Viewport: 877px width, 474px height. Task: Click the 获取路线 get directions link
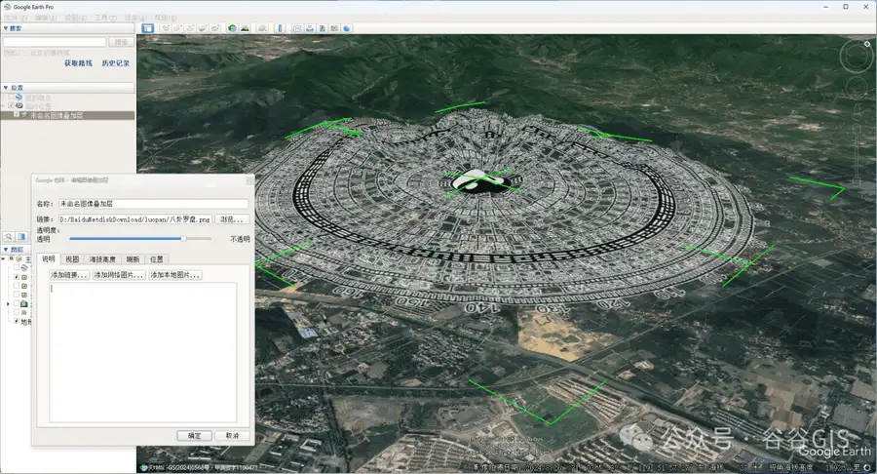78,63
